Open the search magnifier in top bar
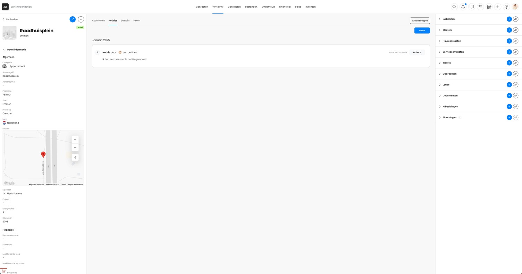522x274 pixels. pyautogui.click(x=454, y=7)
